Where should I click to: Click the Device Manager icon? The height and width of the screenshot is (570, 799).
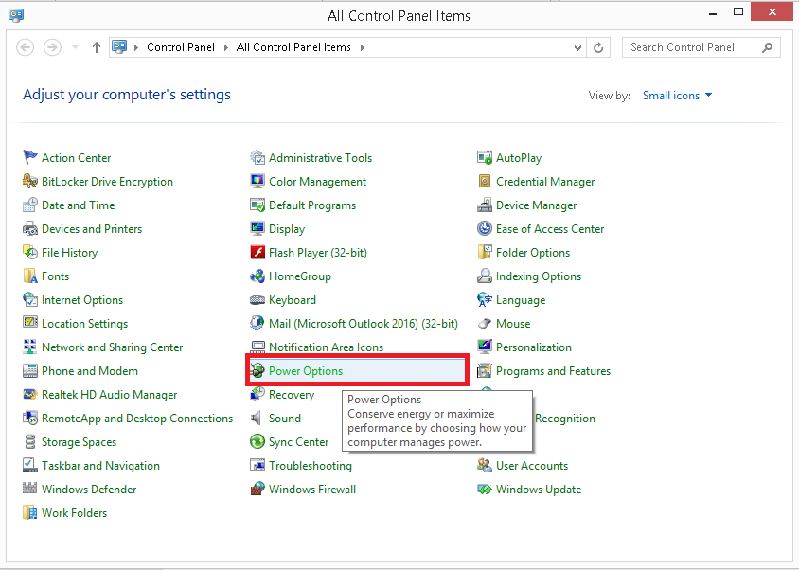tap(485, 205)
